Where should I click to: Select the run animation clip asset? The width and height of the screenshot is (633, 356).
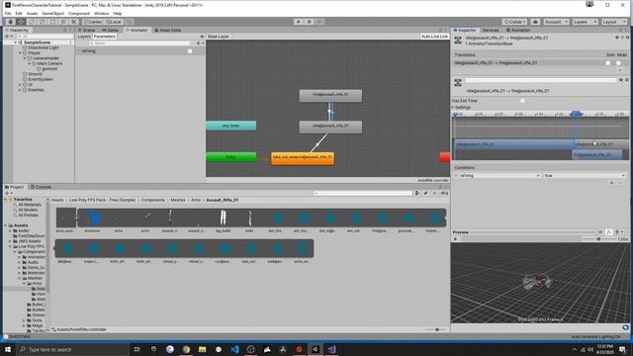tap(225, 249)
